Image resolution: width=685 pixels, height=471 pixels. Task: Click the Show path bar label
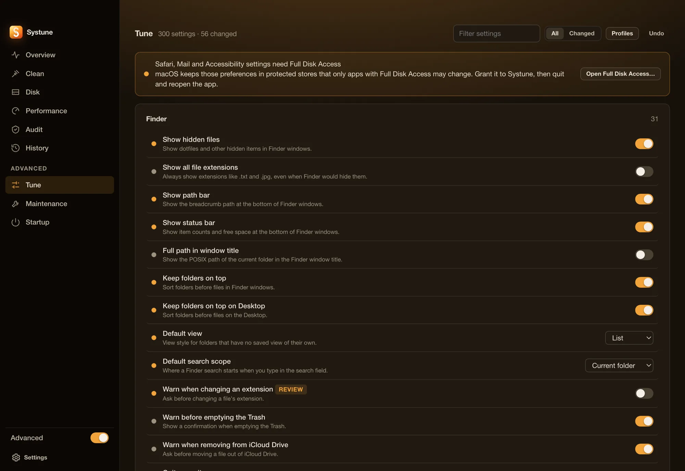(x=186, y=195)
